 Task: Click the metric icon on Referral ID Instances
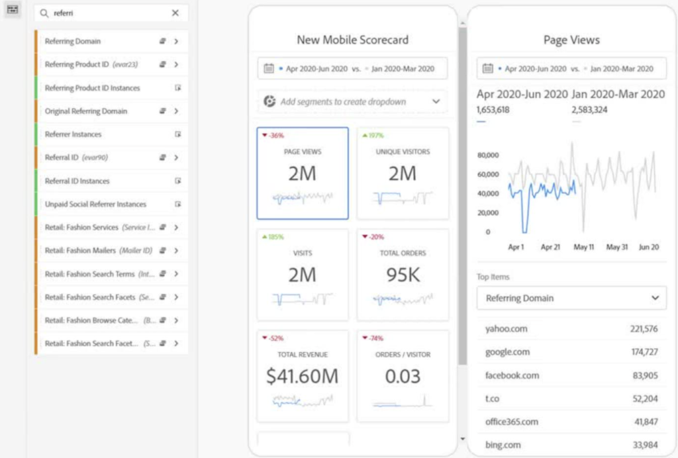(x=177, y=181)
